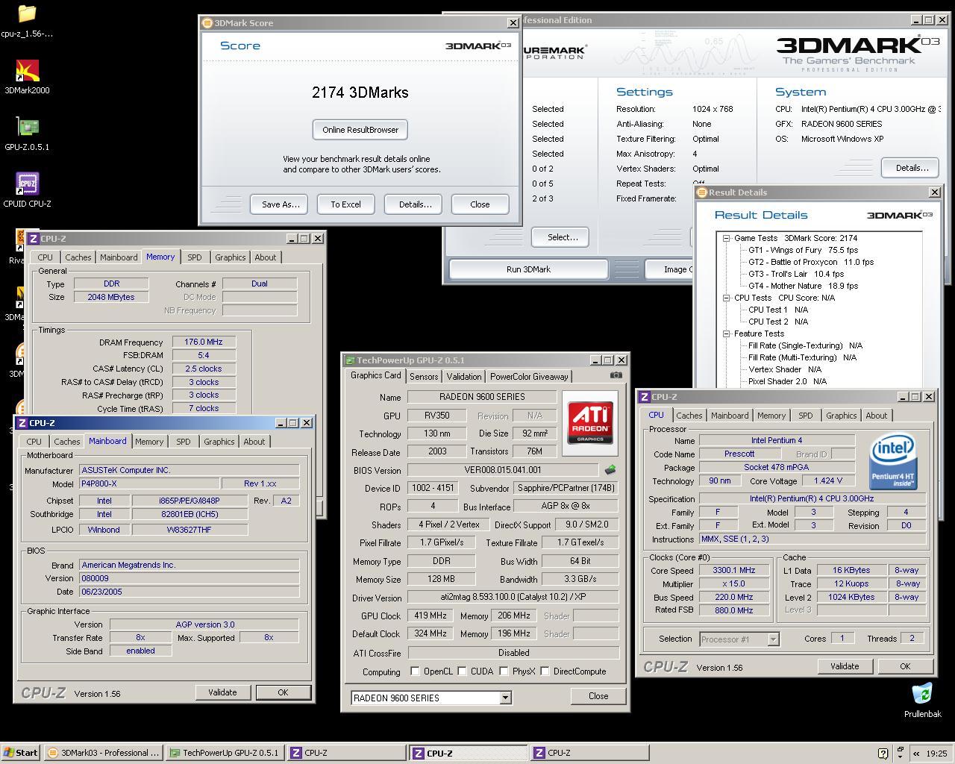Click Validate in CPU-Z Mainboard window
The height and width of the screenshot is (764, 955).
pyautogui.click(x=222, y=692)
